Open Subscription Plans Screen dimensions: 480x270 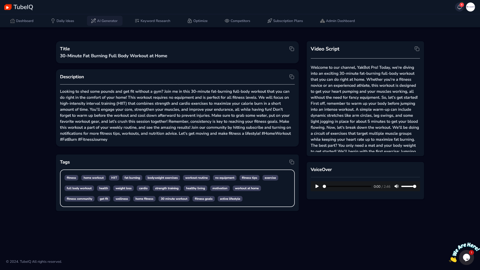[x=285, y=21]
